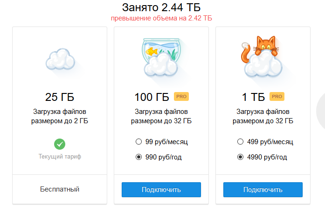Click the gray circle at right edge

click(x=321, y=112)
